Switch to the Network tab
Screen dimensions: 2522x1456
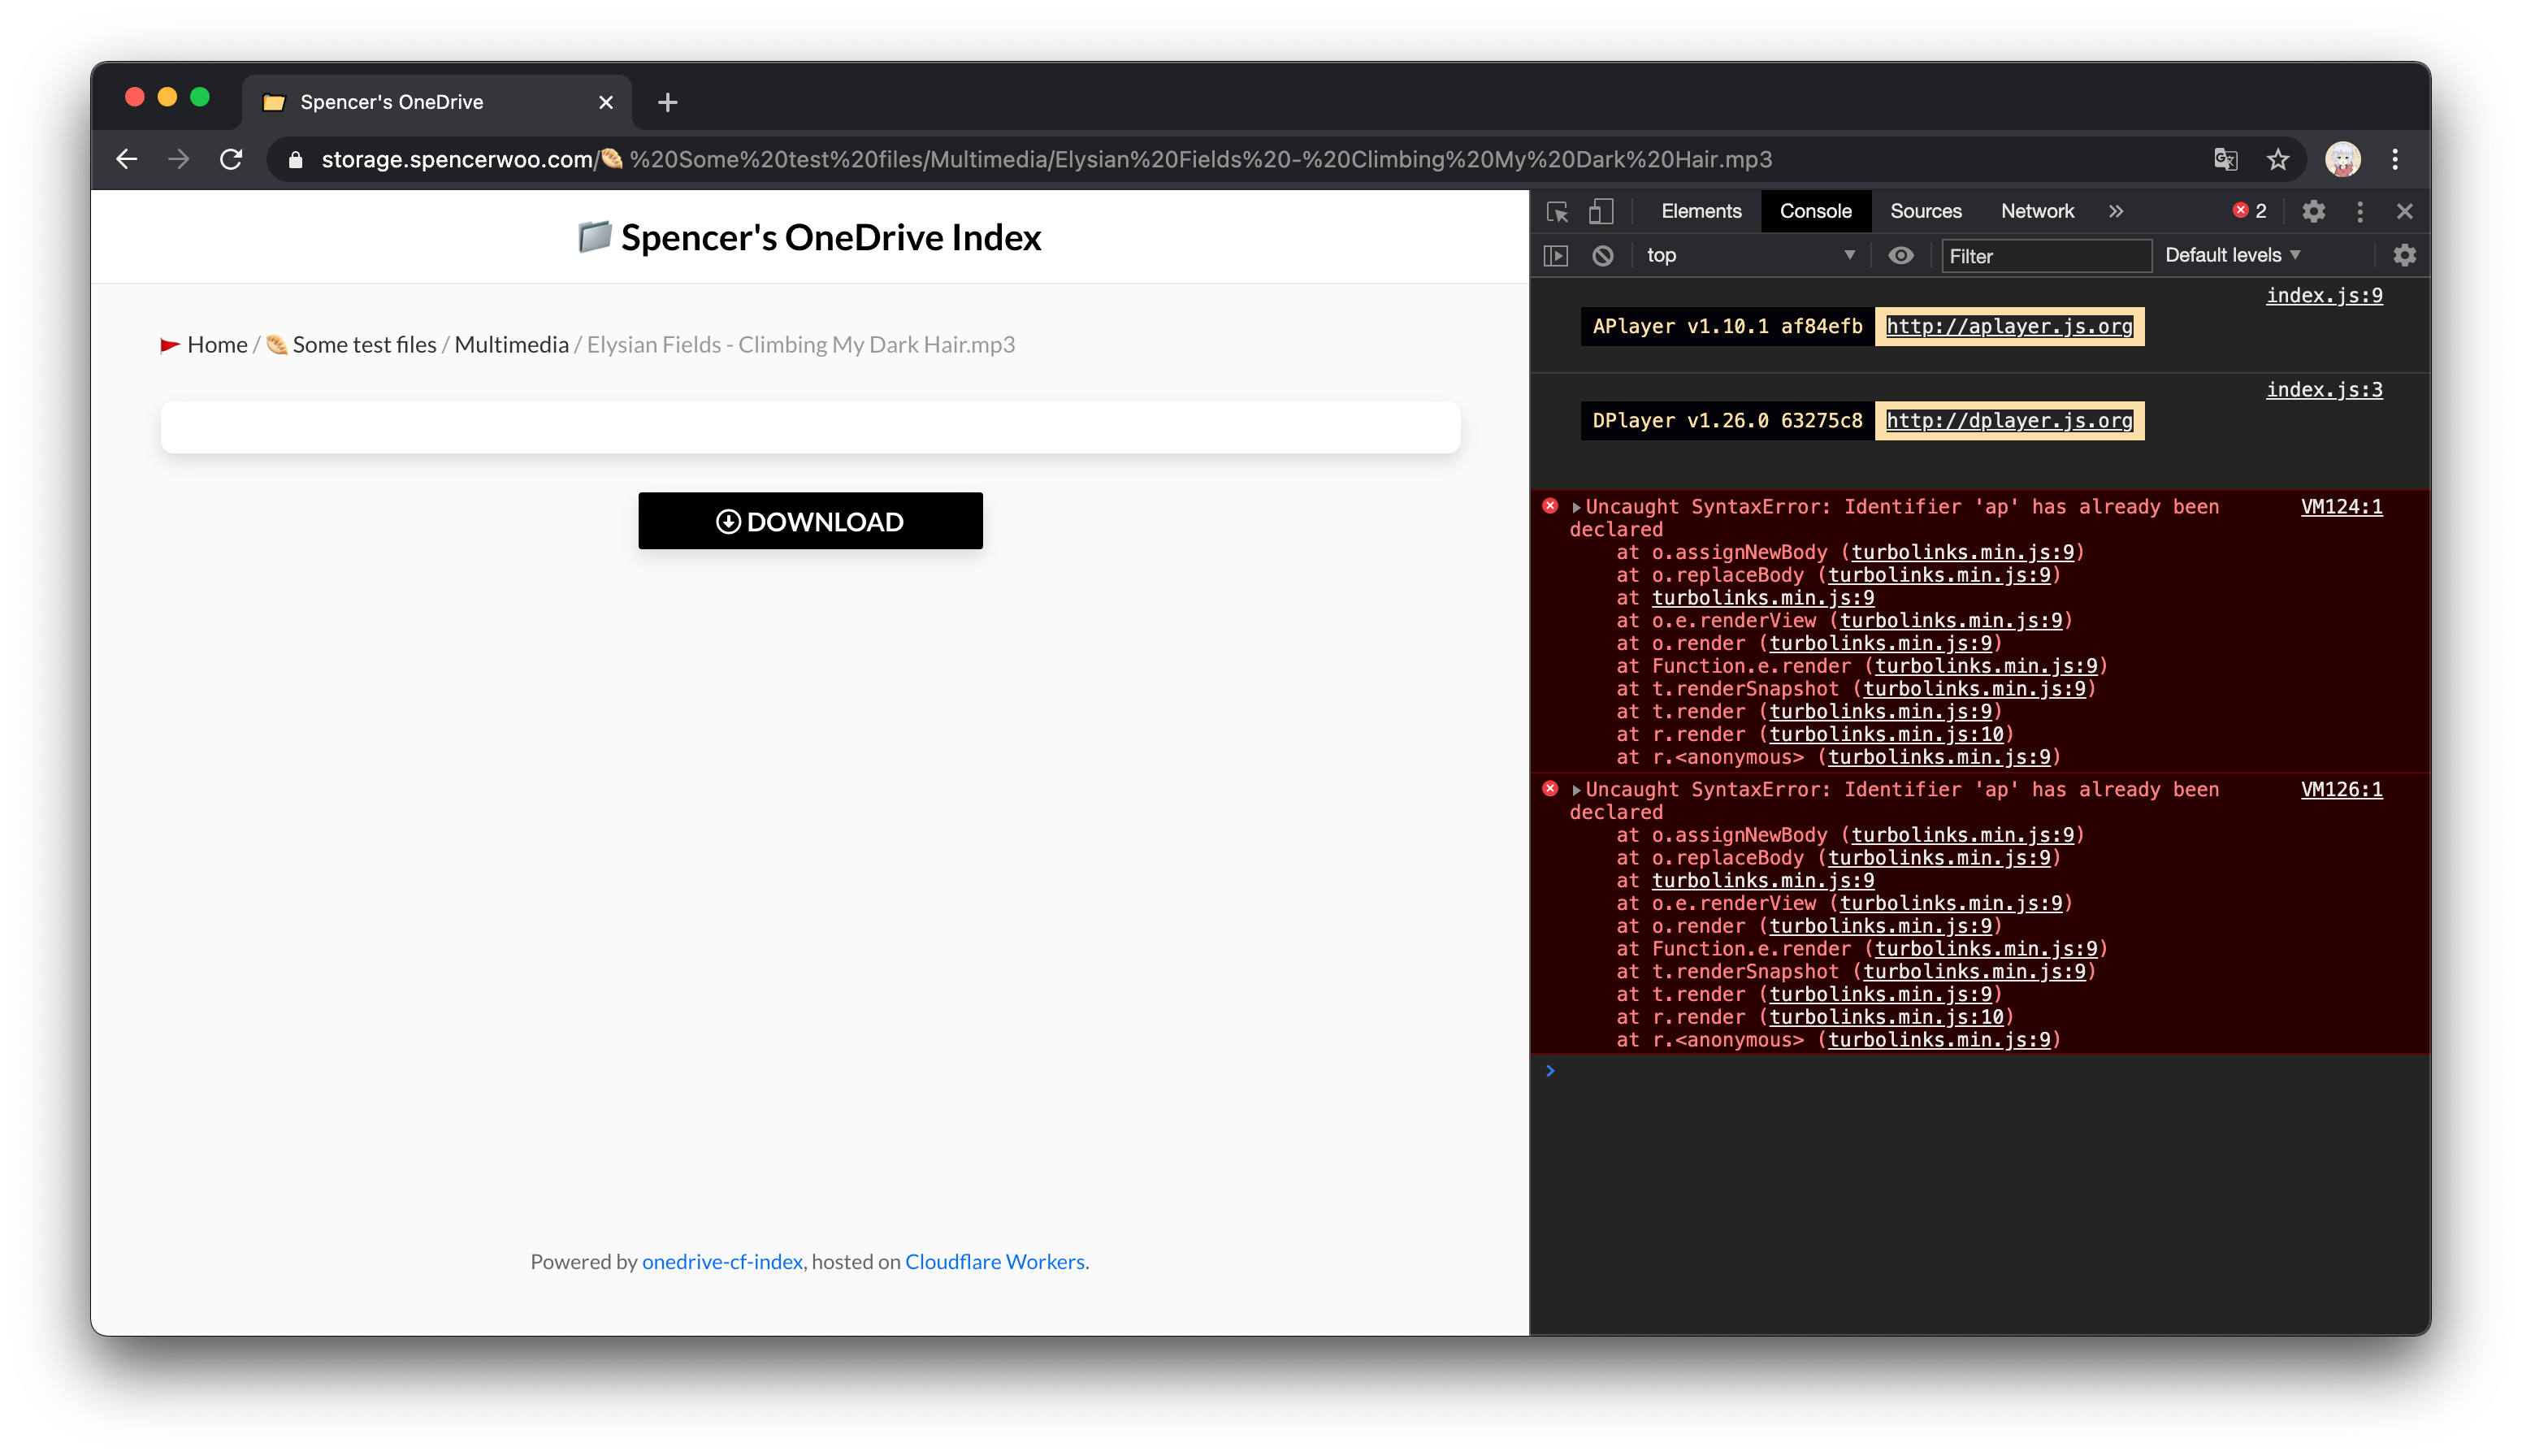point(2037,211)
